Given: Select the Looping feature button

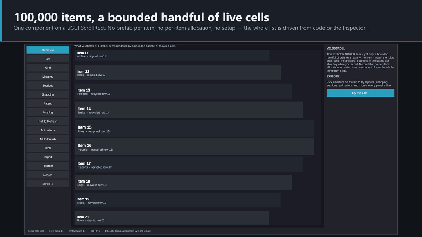Looking at the screenshot, I should 48,112.
